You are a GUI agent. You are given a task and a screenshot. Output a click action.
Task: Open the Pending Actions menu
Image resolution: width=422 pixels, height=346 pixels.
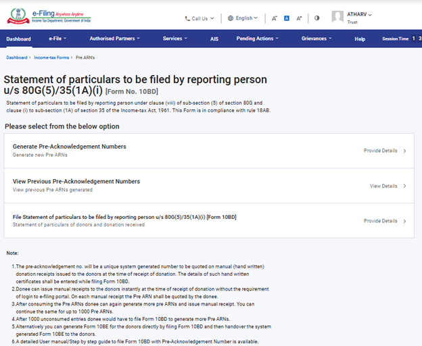(x=257, y=39)
